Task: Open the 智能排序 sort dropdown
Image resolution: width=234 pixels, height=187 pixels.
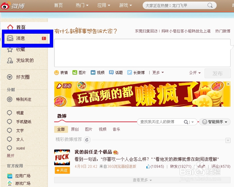Action: 215,122
